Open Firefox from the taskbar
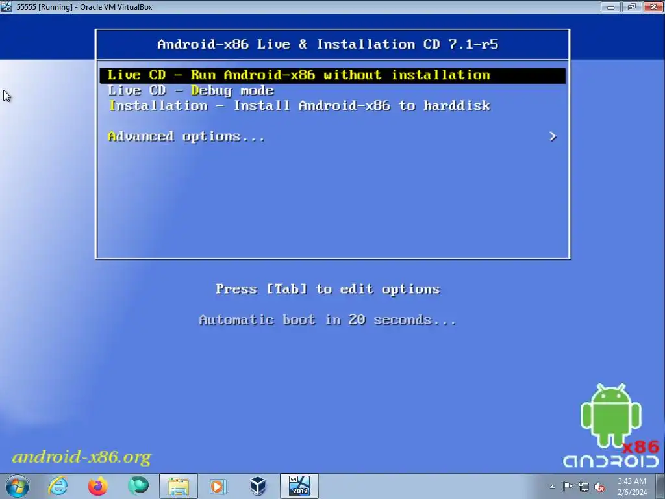 [x=98, y=486]
